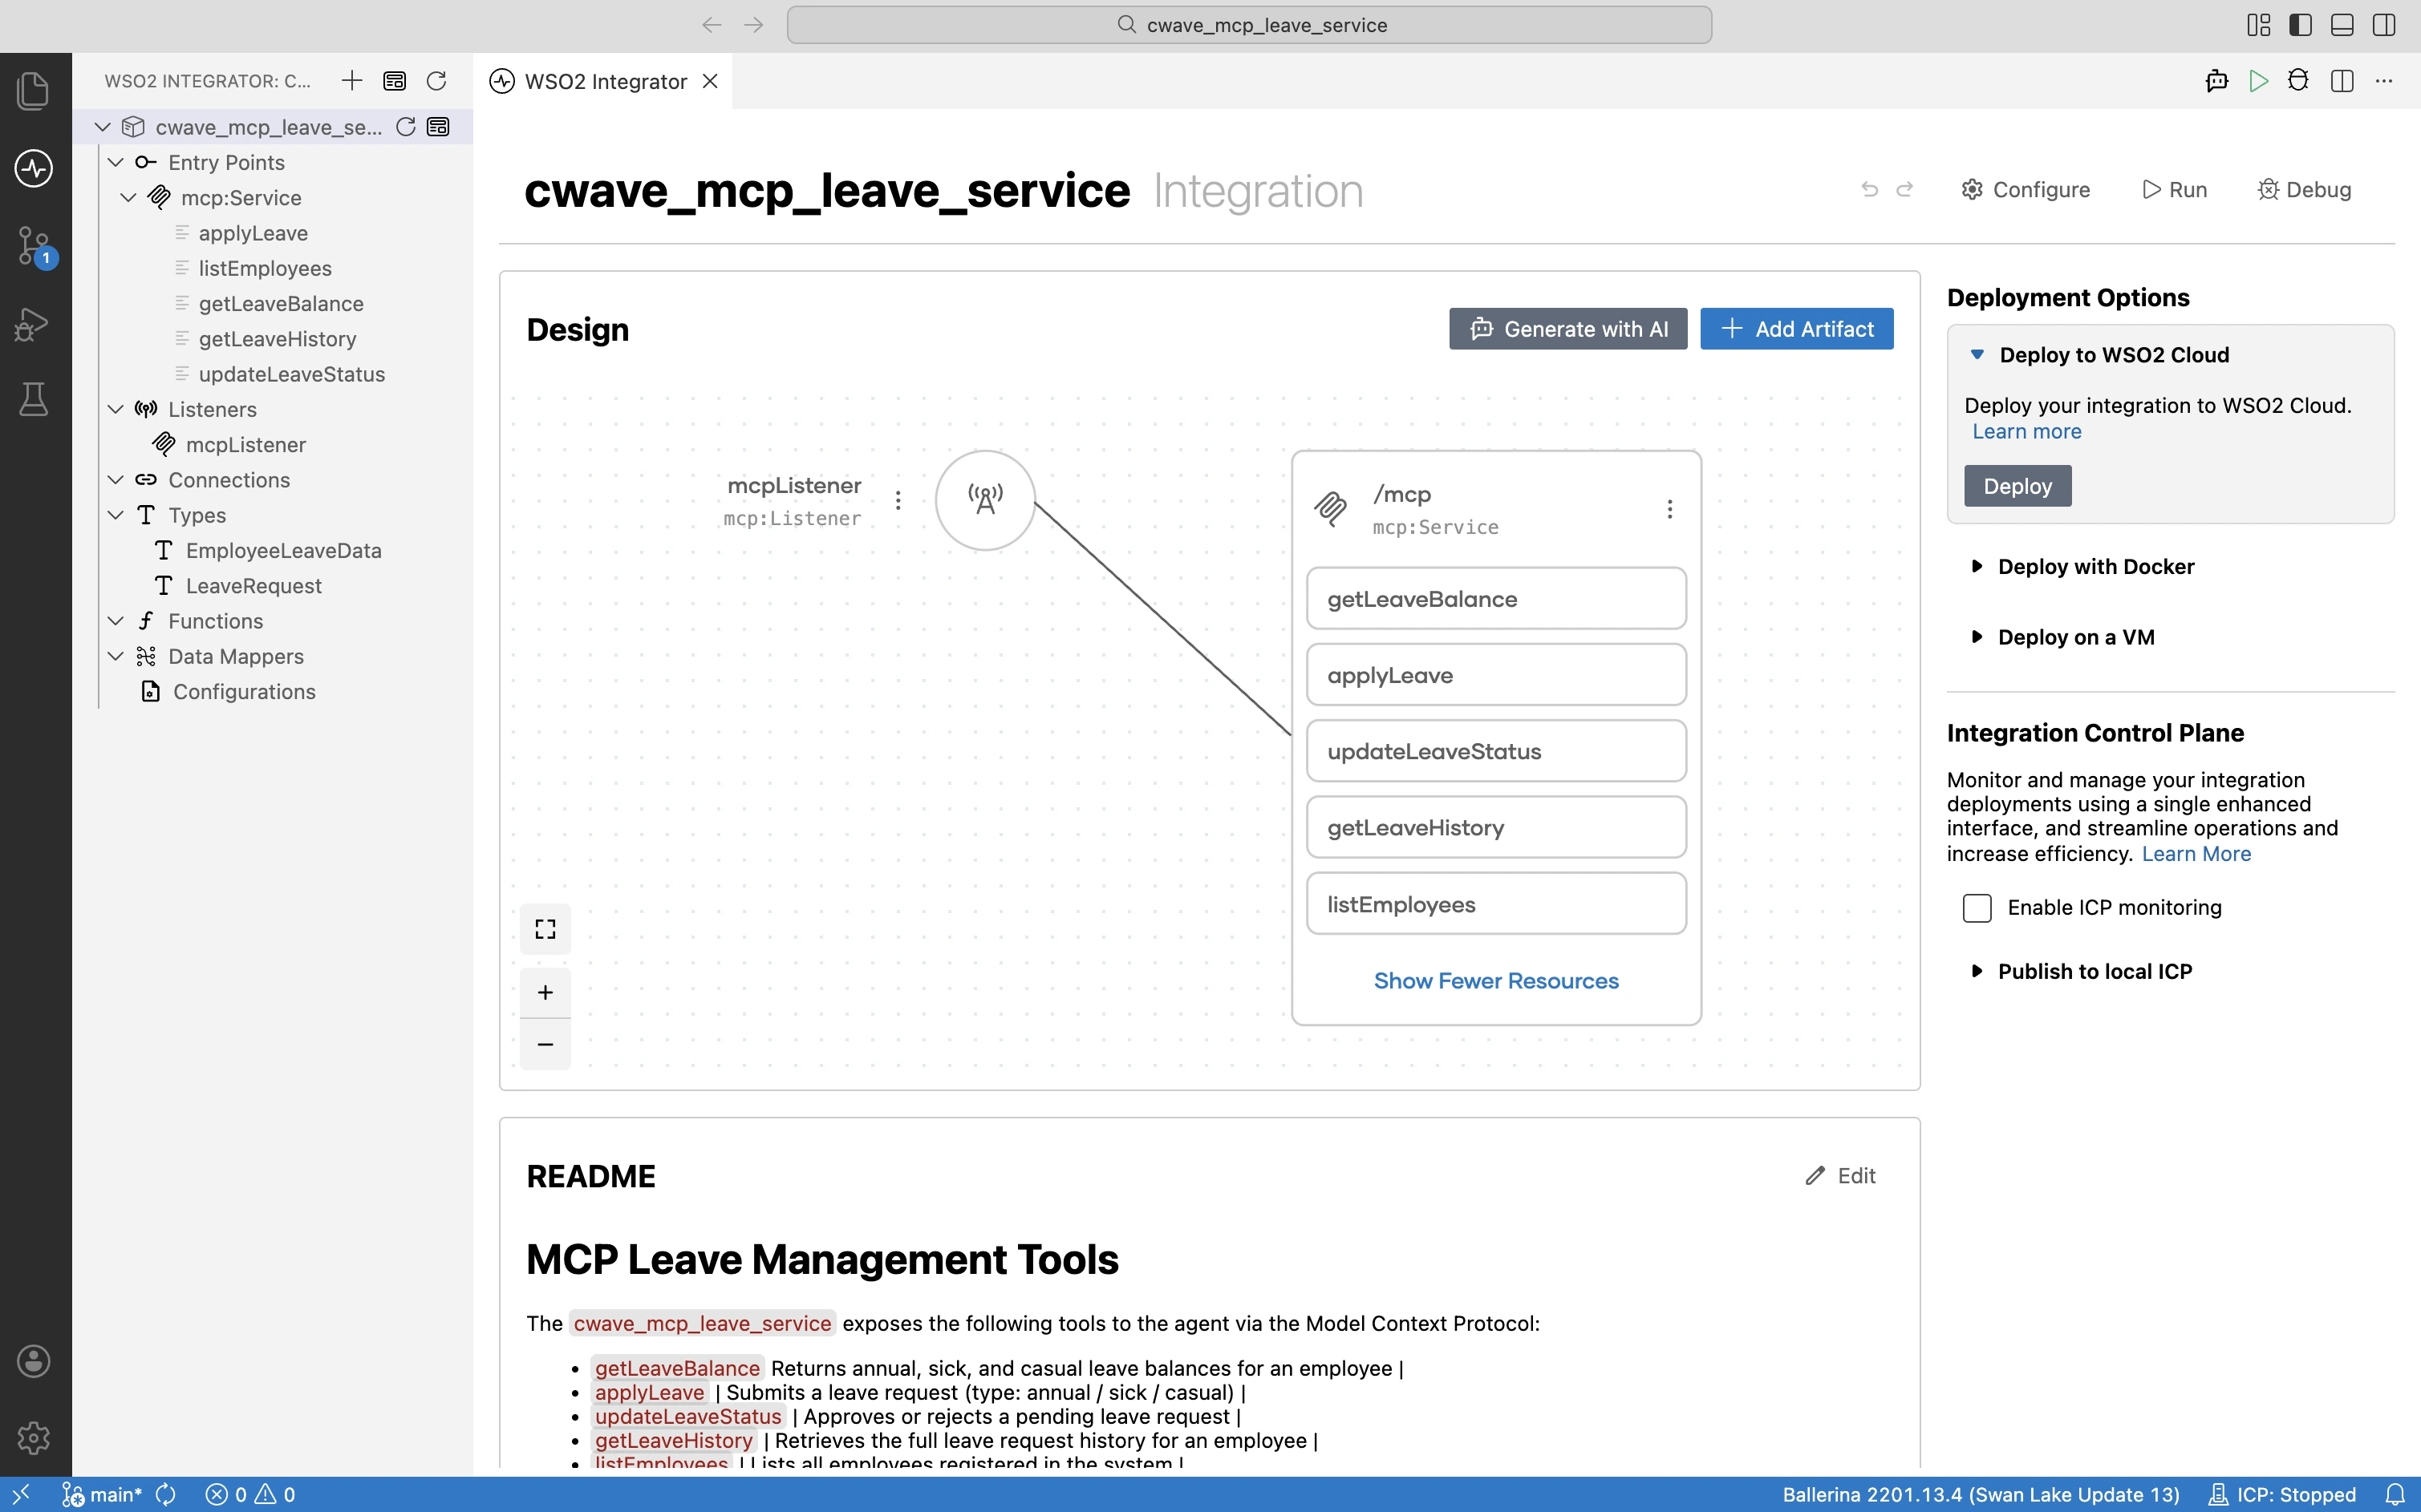This screenshot has width=2421, height=1512.
Task: Click the cwave_mcp_leave_service search field
Action: pos(1250,25)
